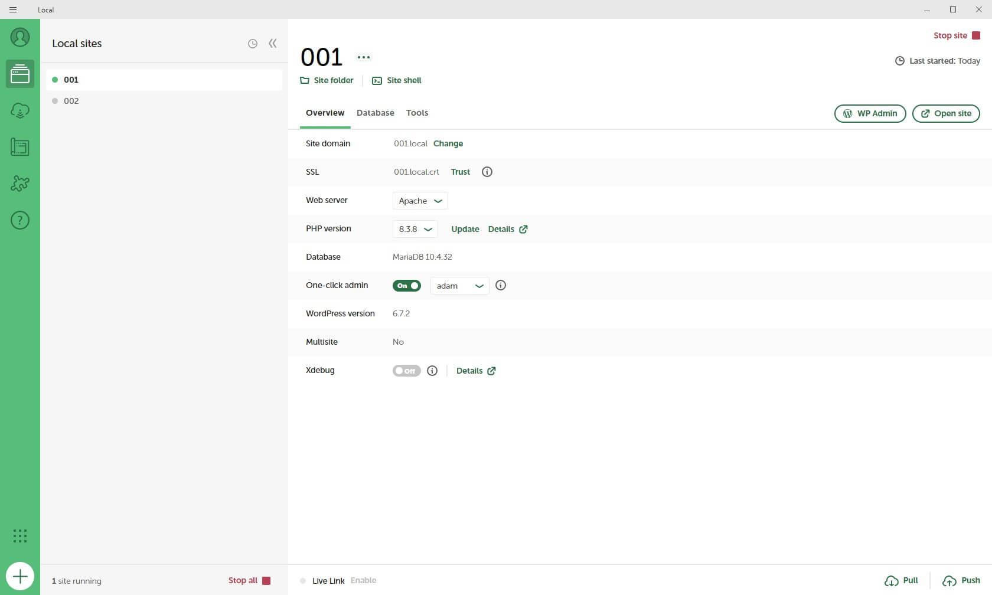The height and width of the screenshot is (595, 992).
Task: Open the Blueprints icon in sidebar
Action: point(20,147)
